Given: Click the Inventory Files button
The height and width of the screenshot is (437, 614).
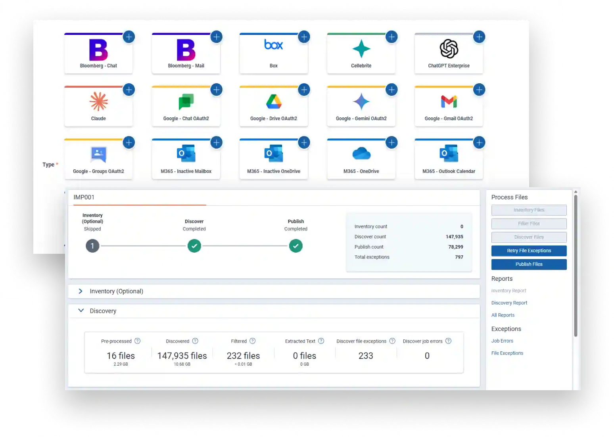Looking at the screenshot, I should click(529, 210).
